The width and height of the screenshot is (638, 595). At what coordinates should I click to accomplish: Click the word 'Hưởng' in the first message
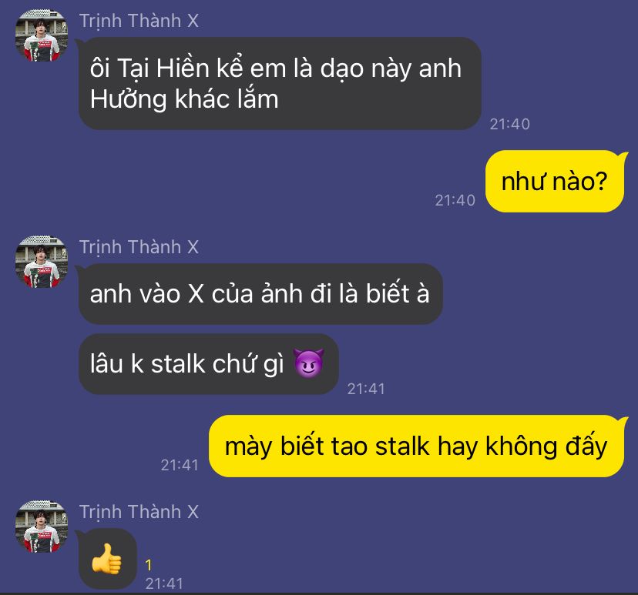tap(128, 99)
